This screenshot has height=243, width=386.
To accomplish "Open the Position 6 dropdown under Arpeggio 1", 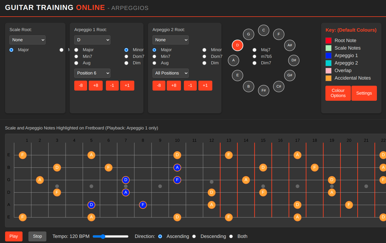I will click(92, 73).
